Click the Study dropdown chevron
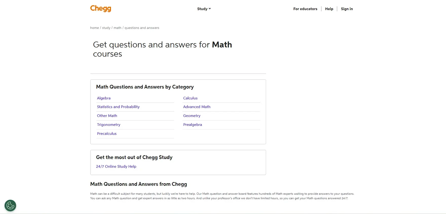This screenshot has height=214, width=446. [210, 9]
